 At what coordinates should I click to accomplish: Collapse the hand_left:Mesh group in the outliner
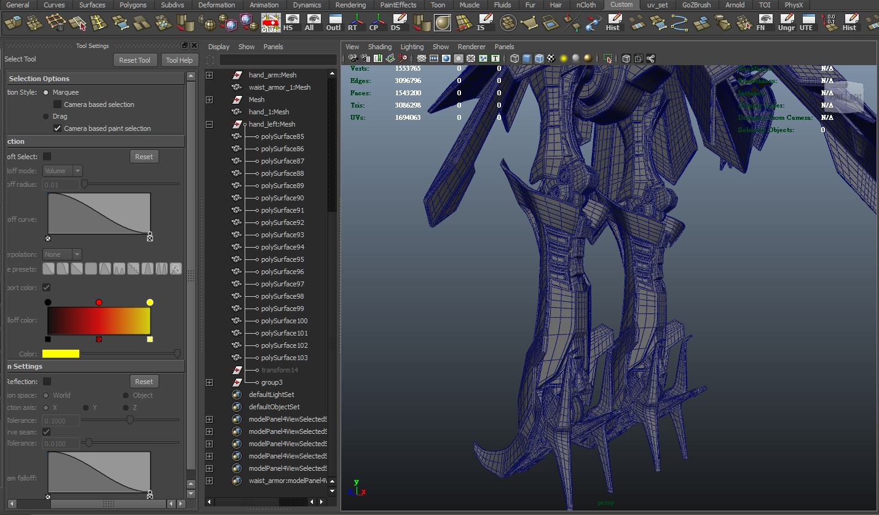211,124
